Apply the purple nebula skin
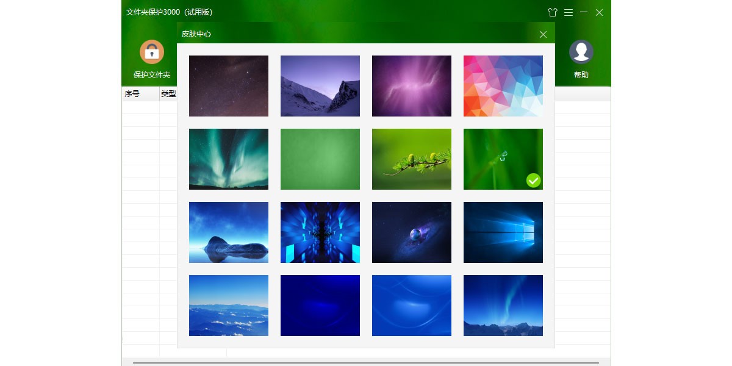The image size is (732, 366). (412, 86)
